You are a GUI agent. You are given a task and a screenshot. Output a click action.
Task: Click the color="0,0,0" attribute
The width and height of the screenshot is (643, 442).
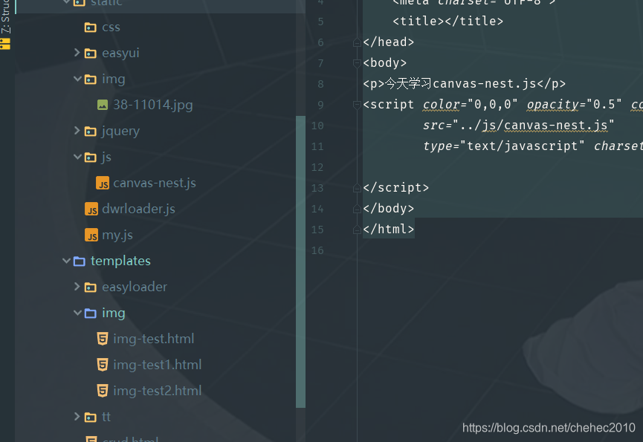(471, 105)
